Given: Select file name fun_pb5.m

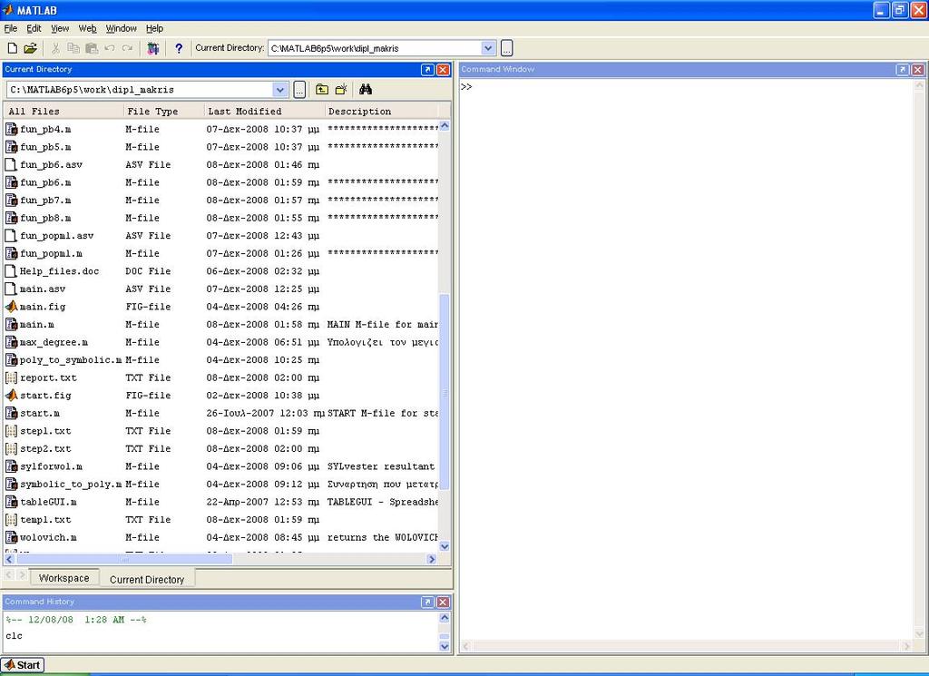Looking at the screenshot, I should point(45,147).
